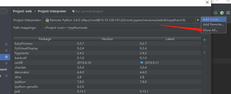Viewport: 231px width, 94px height.
Task: Click the blue arrow icon for certifi update
Action: pyautogui.click(x=142, y=62)
